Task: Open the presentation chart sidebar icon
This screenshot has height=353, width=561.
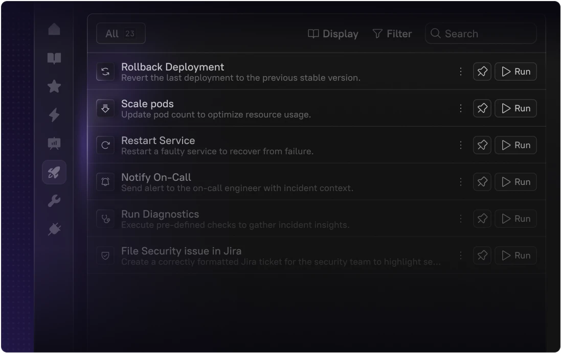Action: pos(54,144)
